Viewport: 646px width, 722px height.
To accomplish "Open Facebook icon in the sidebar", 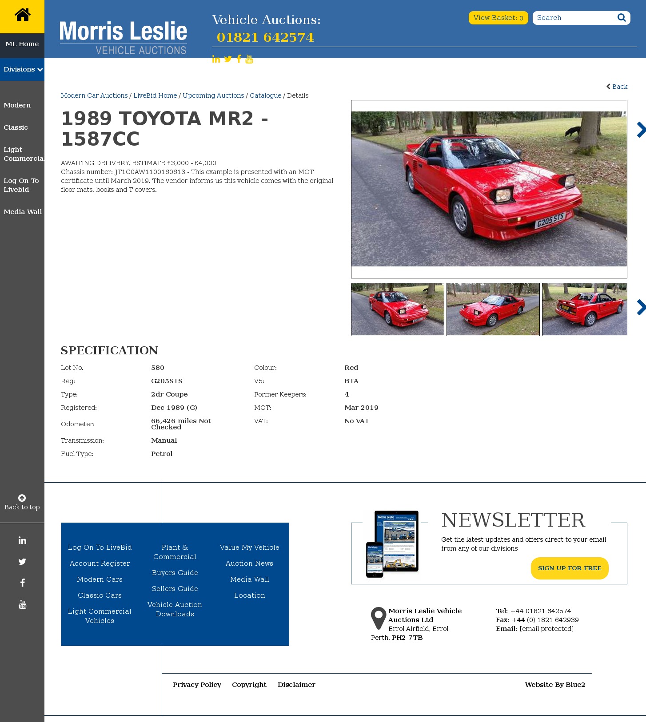I will point(22,583).
